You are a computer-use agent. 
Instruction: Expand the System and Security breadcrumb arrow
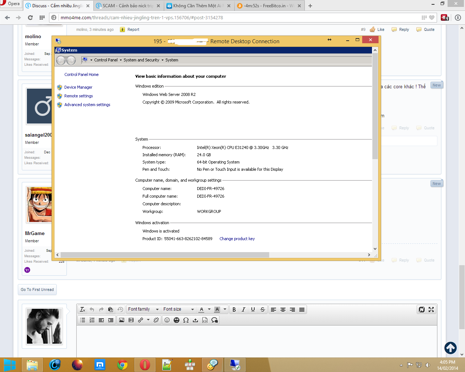click(121, 60)
